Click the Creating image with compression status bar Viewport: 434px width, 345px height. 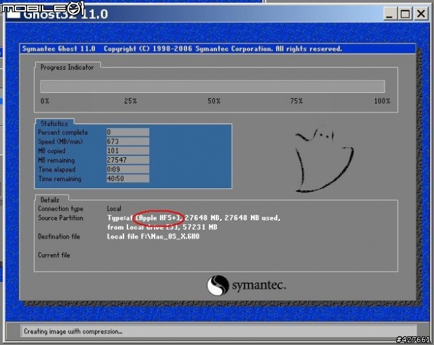click(x=218, y=331)
